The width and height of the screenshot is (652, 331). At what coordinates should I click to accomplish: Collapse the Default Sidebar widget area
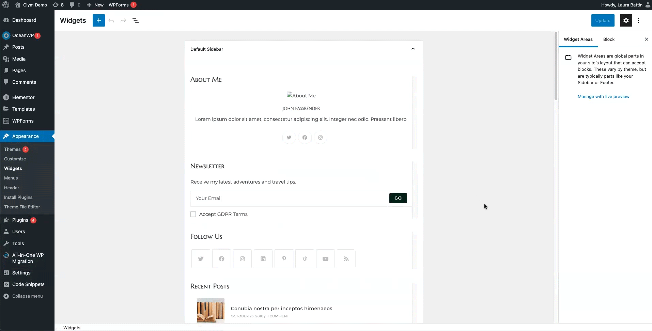[413, 49]
